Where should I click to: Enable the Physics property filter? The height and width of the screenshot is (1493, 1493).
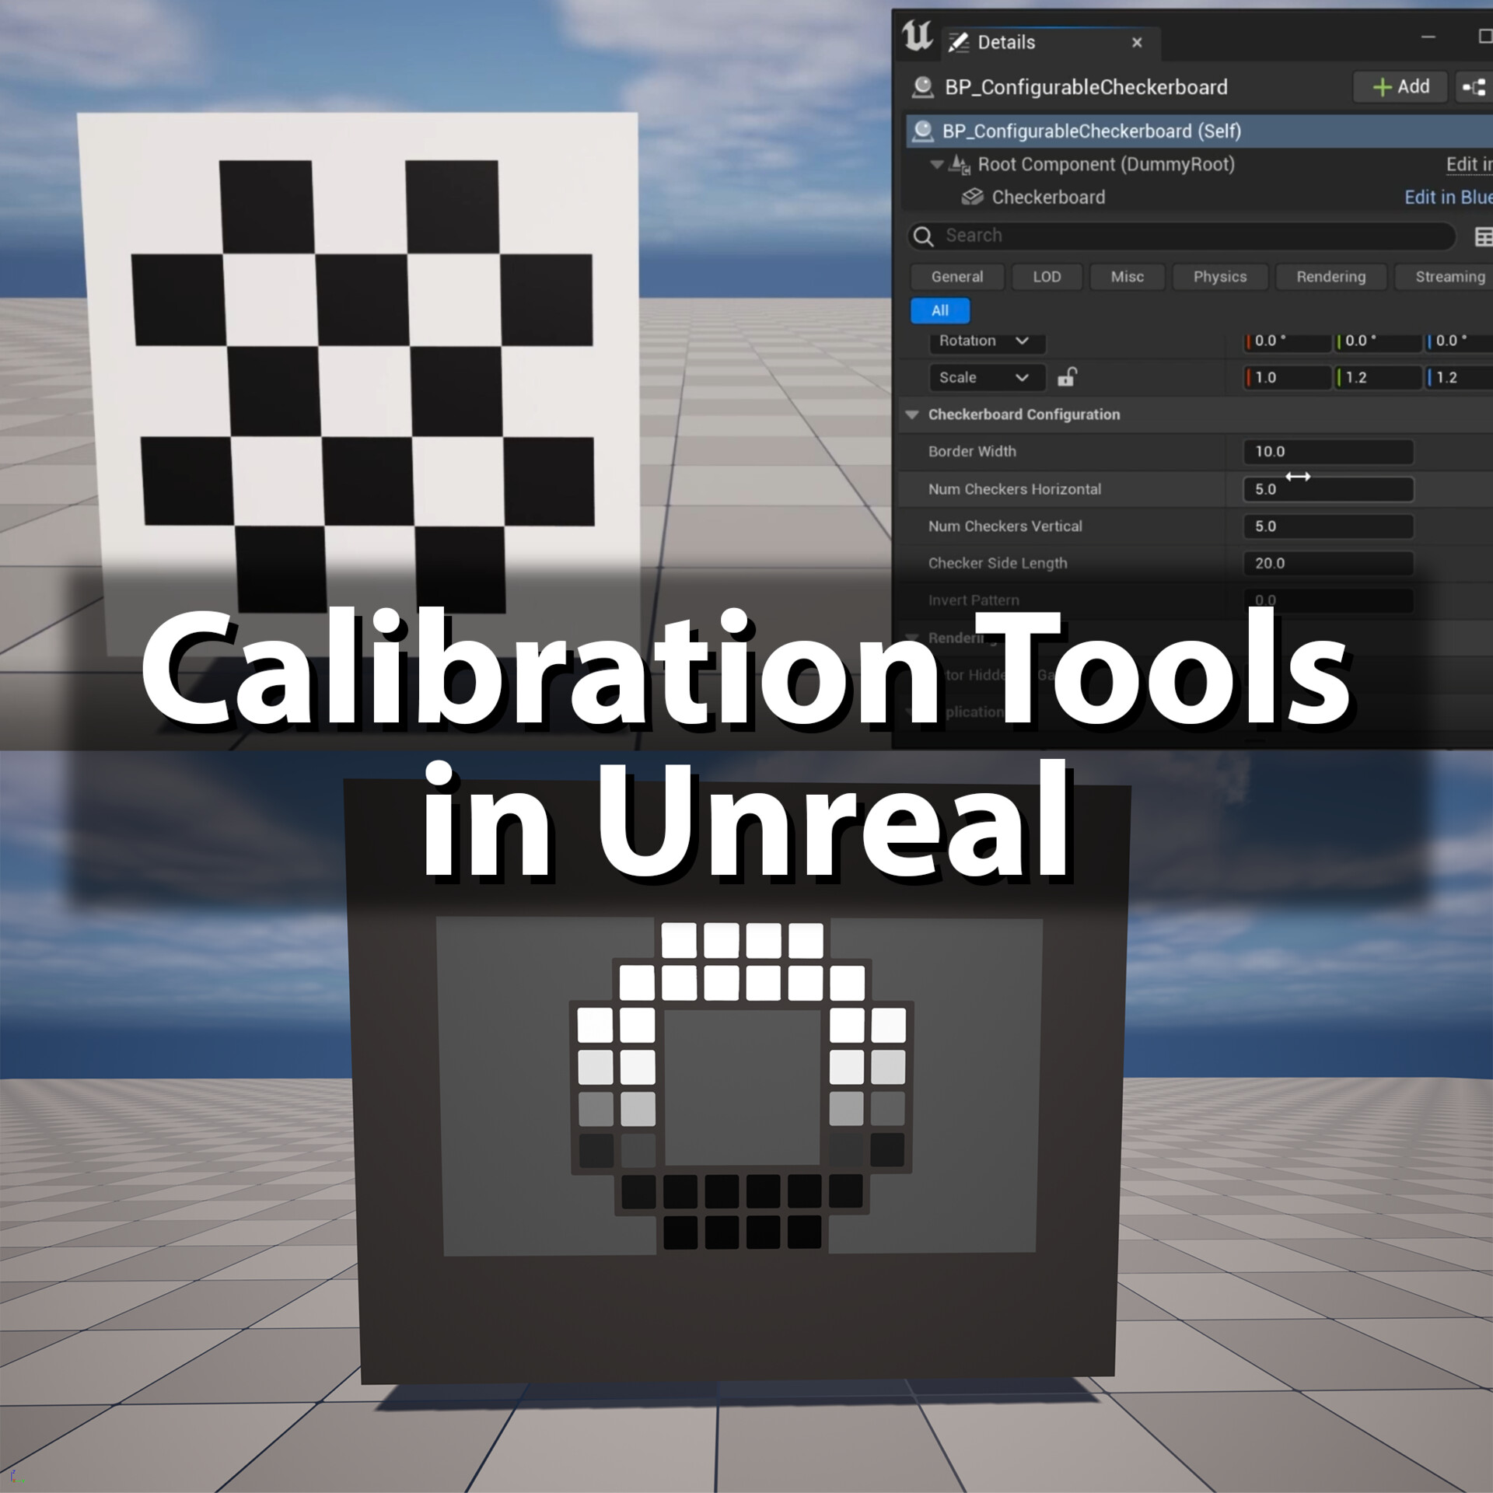click(x=1219, y=277)
